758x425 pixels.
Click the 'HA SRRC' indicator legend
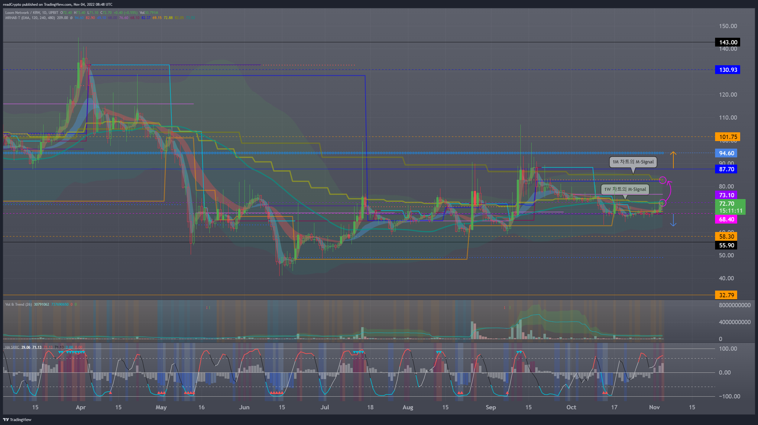tap(12, 347)
